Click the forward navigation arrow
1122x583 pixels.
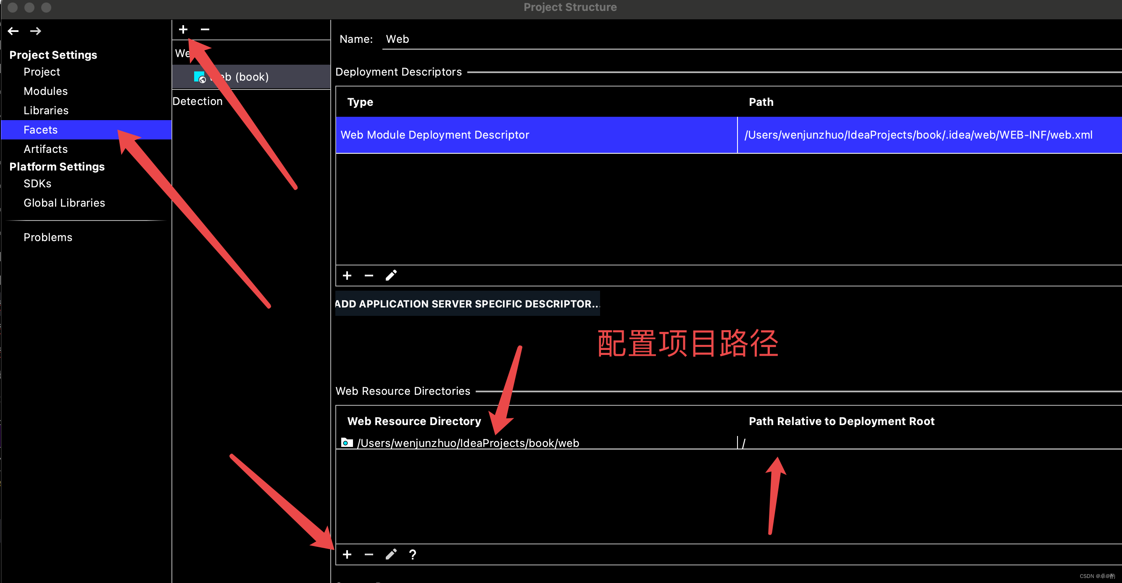[36, 31]
